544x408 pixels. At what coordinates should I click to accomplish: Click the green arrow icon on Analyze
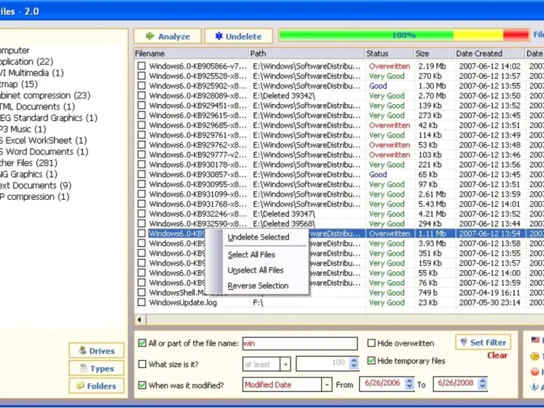click(150, 36)
